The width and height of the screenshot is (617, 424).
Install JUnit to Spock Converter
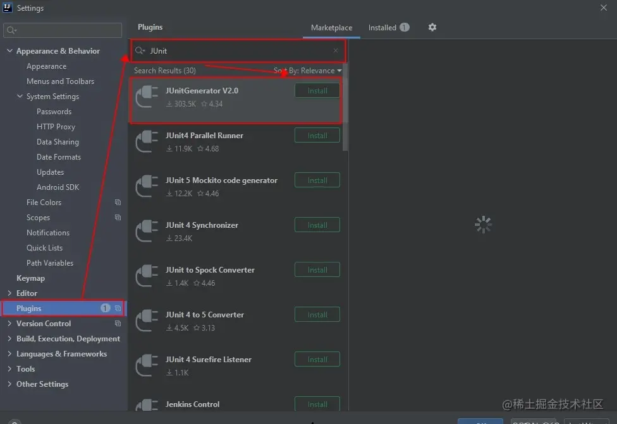coord(317,269)
